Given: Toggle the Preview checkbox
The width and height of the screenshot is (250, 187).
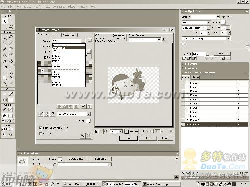Looking at the screenshot, I should pyautogui.click(x=123, y=35).
